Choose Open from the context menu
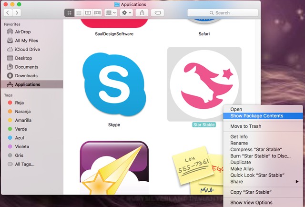Screen dimensions: 305x207 click(263, 109)
